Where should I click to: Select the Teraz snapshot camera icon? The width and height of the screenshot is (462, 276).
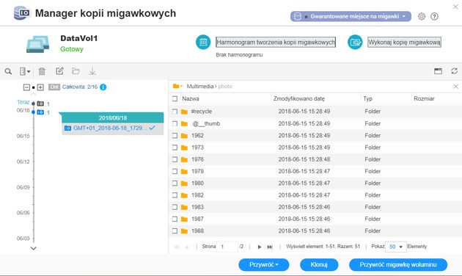tap(40, 103)
